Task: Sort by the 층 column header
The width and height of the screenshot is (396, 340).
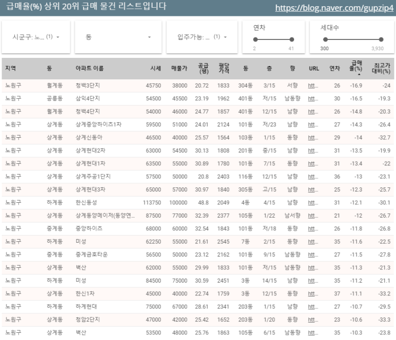Action: [x=269, y=68]
